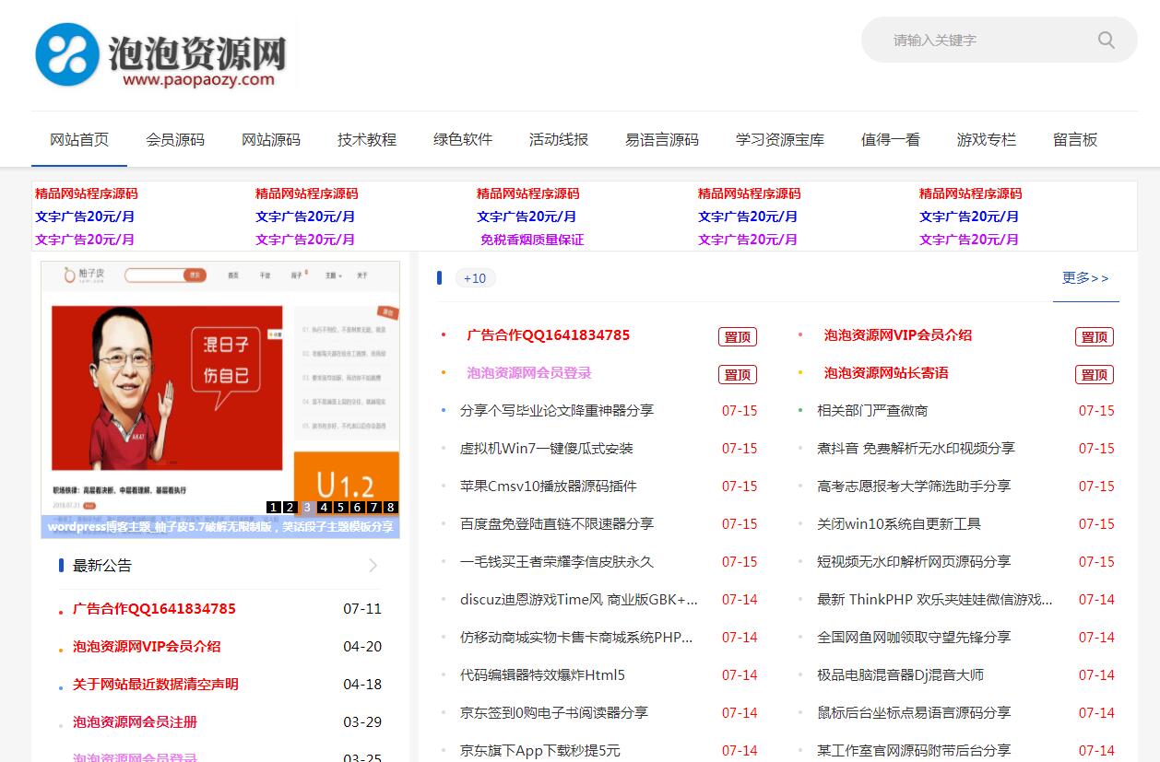Screen dimensions: 1160x762
Task: Click 置顶 badge beside 泡泡资源网站长寄语
Action: click(1095, 374)
